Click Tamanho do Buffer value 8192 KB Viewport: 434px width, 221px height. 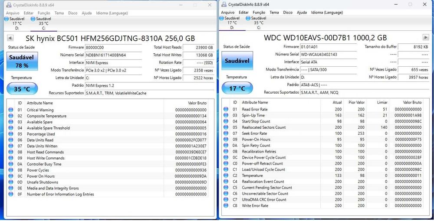point(414,47)
